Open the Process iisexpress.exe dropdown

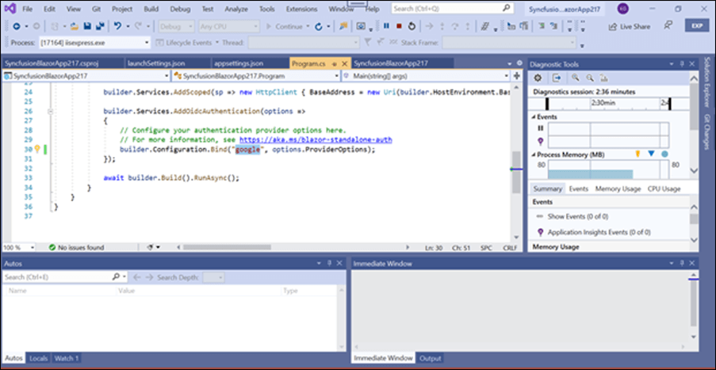pyautogui.click(x=147, y=43)
